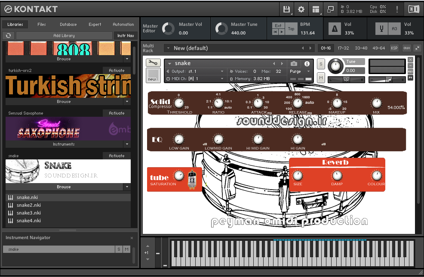The height and width of the screenshot is (277, 424).
Task: Click the tuning fork reference tone icon
Action: tap(381, 28)
